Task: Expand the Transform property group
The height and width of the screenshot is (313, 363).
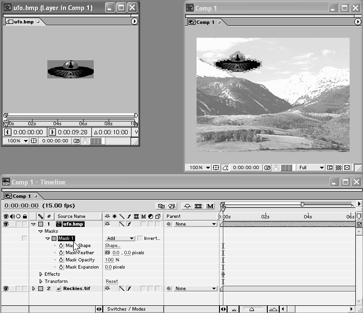Action: [x=41, y=281]
